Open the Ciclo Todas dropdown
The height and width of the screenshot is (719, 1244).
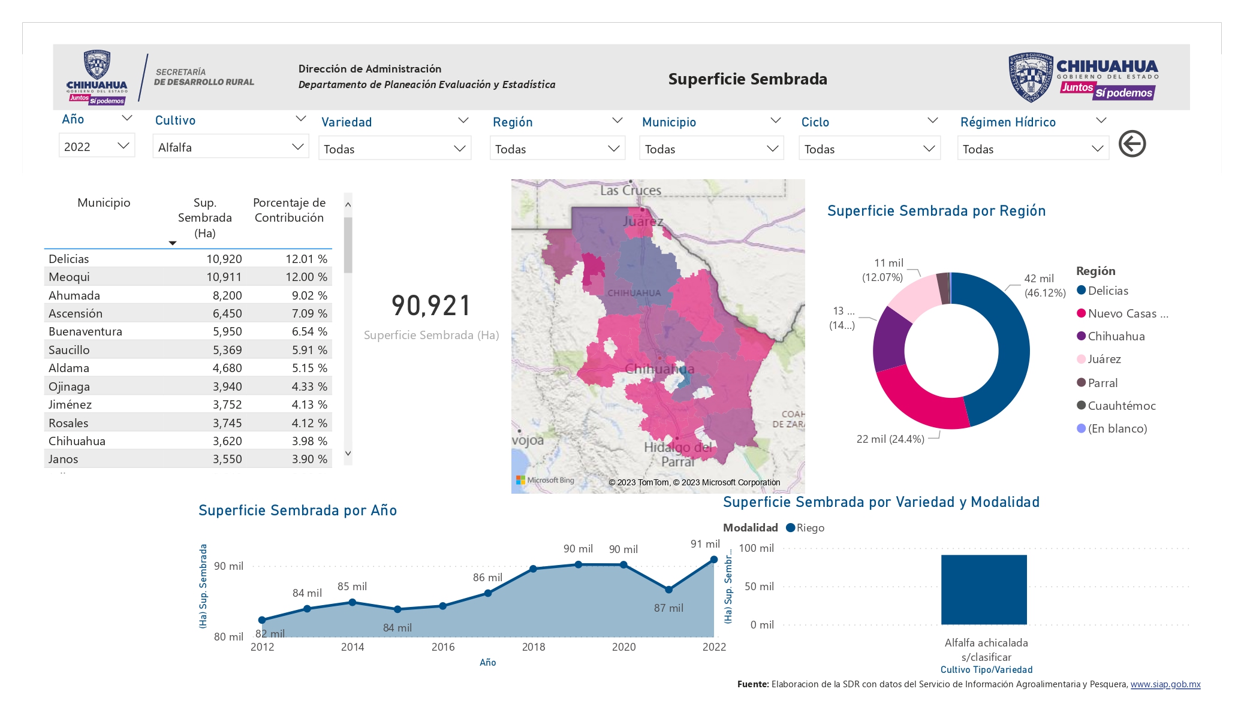point(869,149)
